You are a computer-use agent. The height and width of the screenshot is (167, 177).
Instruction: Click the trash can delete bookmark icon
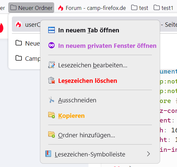point(52,80)
